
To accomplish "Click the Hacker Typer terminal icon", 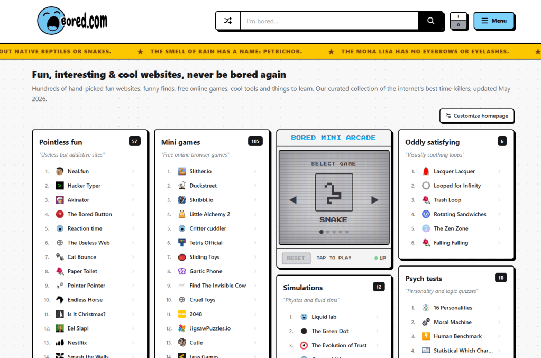I will 60,186.
